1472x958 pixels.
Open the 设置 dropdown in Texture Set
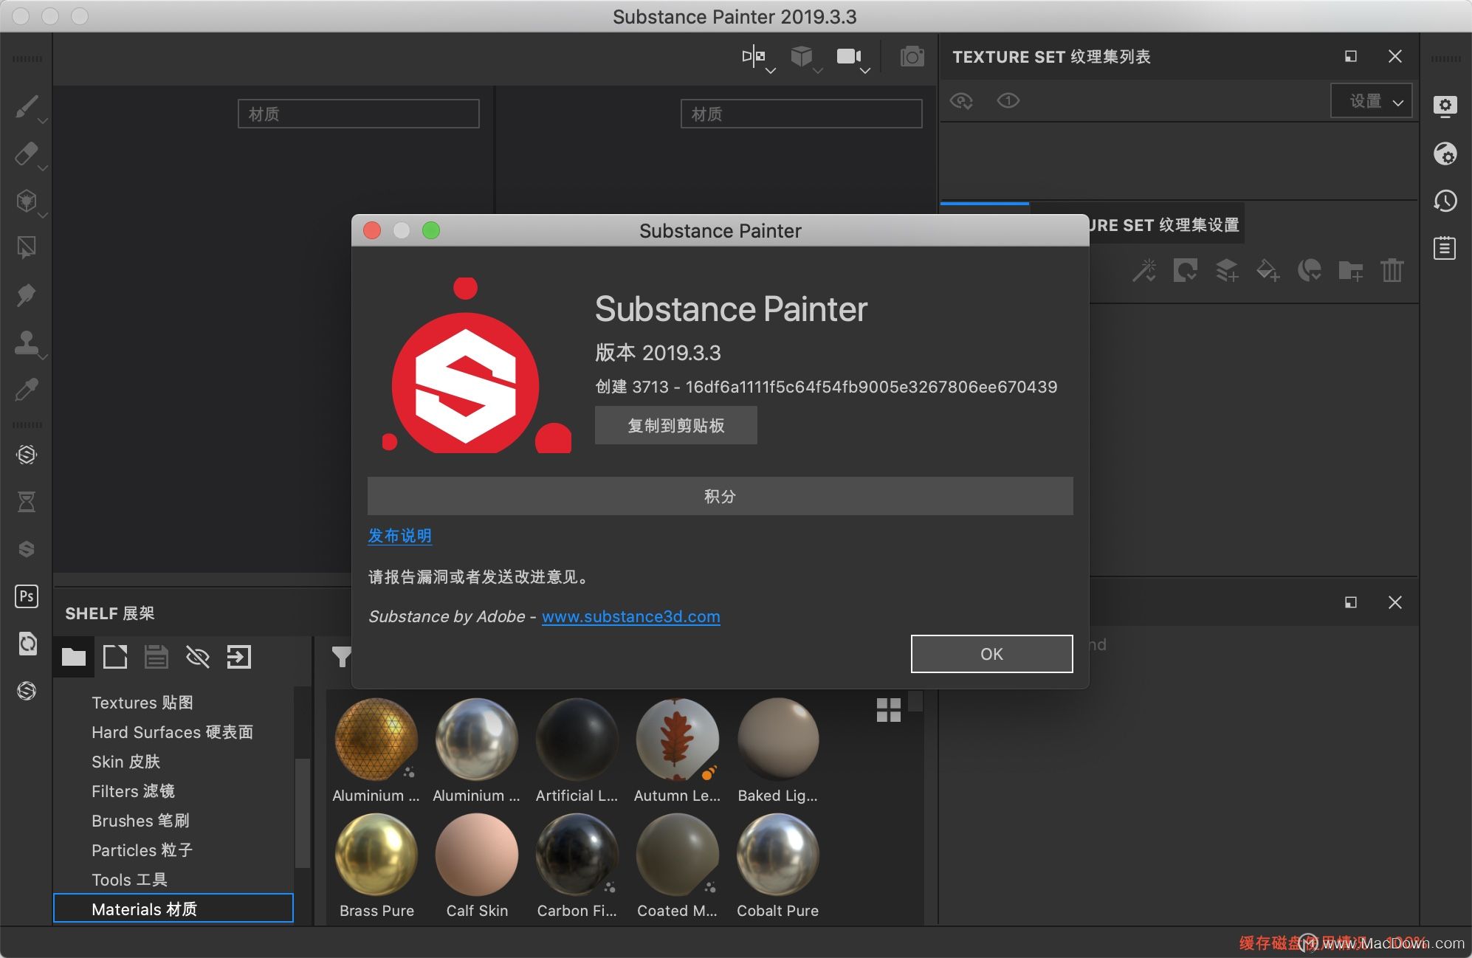tap(1372, 101)
